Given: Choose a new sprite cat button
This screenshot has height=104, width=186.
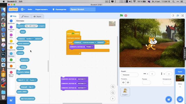Looking at the screenshot, I should click(169, 99).
